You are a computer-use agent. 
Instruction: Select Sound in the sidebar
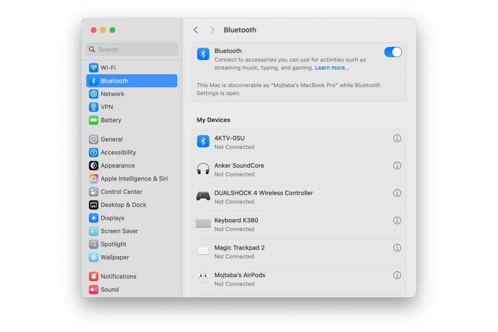pos(132,289)
